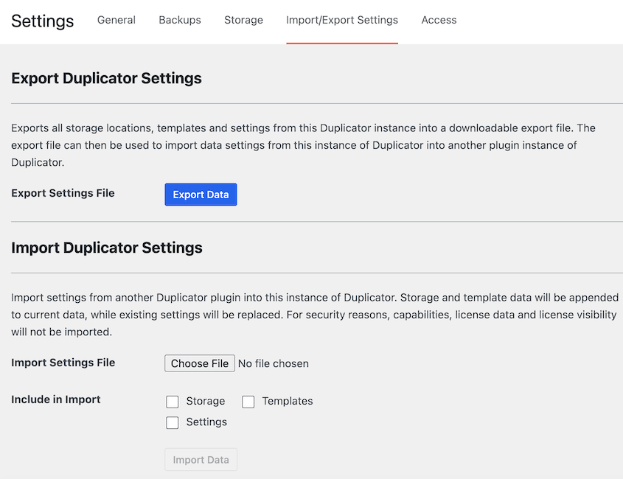This screenshot has height=479, width=623.
Task: Tick the Templates import checkbox
Action: [248, 402]
